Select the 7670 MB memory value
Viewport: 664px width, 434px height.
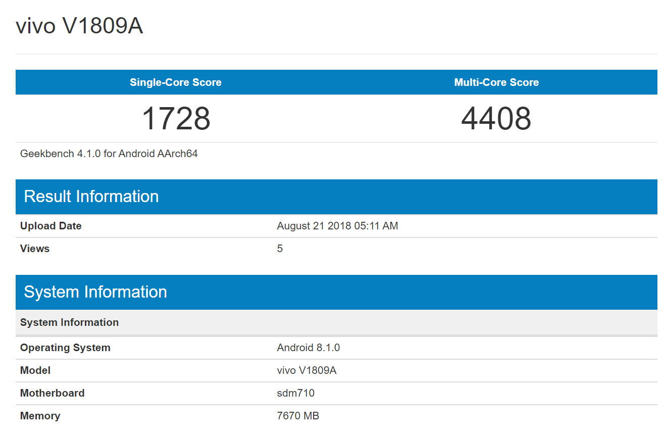(x=298, y=416)
